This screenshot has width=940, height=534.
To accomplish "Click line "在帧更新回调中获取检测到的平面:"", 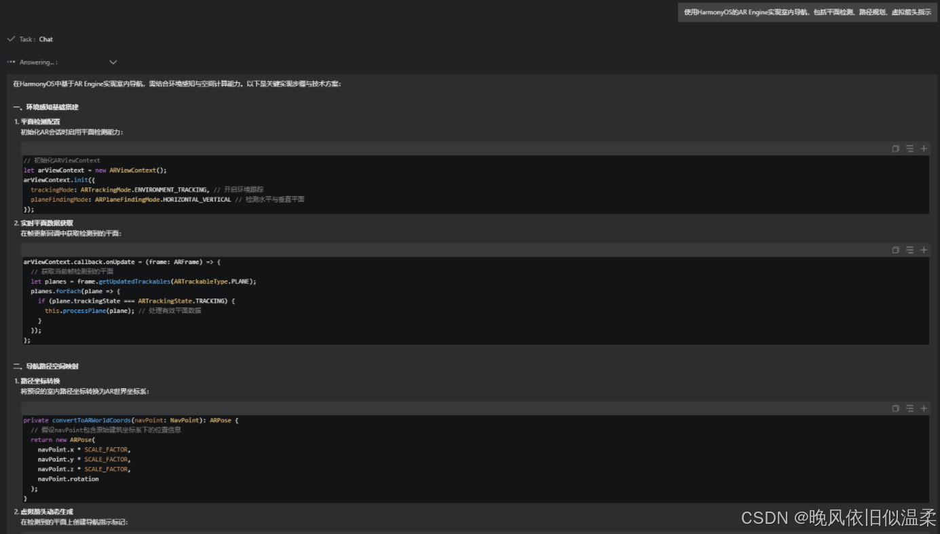I will (71, 233).
